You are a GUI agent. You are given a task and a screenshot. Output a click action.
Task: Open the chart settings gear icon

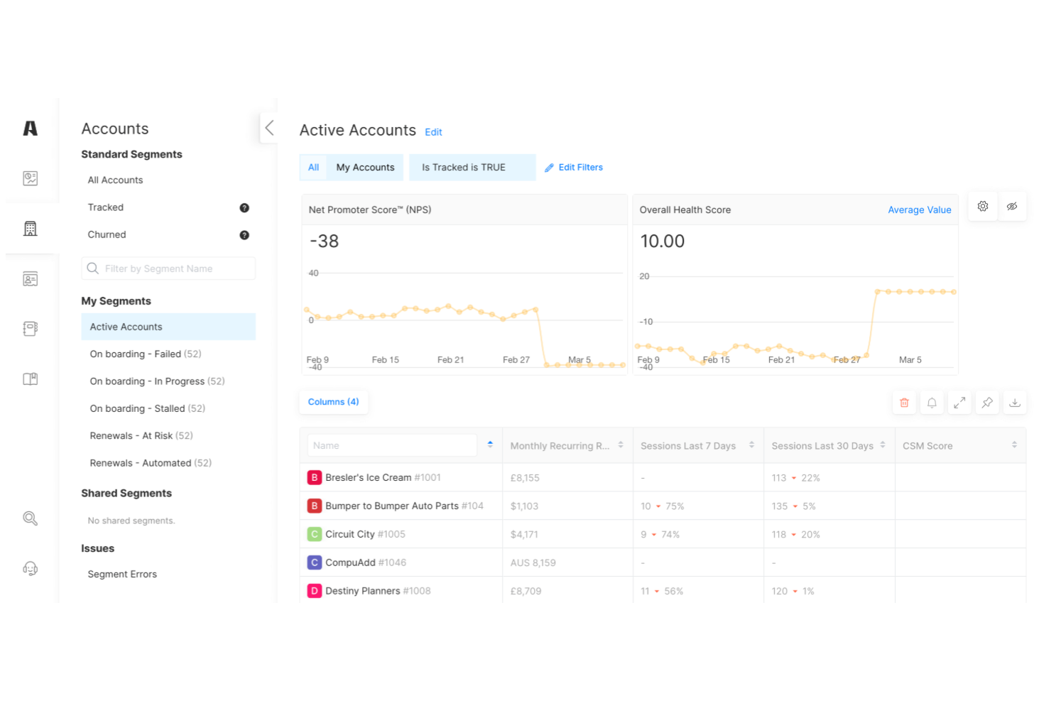pos(982,206)
